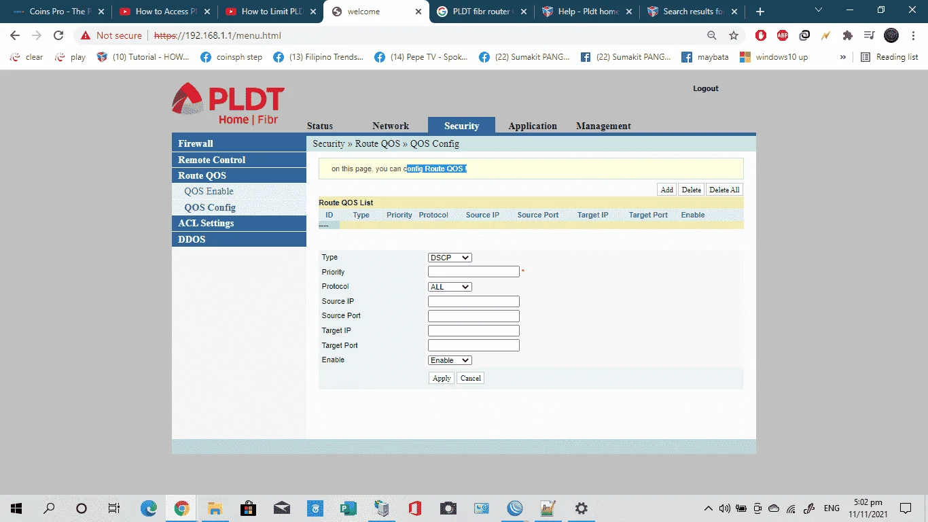The image size is (928, 522).
Task: Go back to the previous page
Action: click(x=15, y=35)
